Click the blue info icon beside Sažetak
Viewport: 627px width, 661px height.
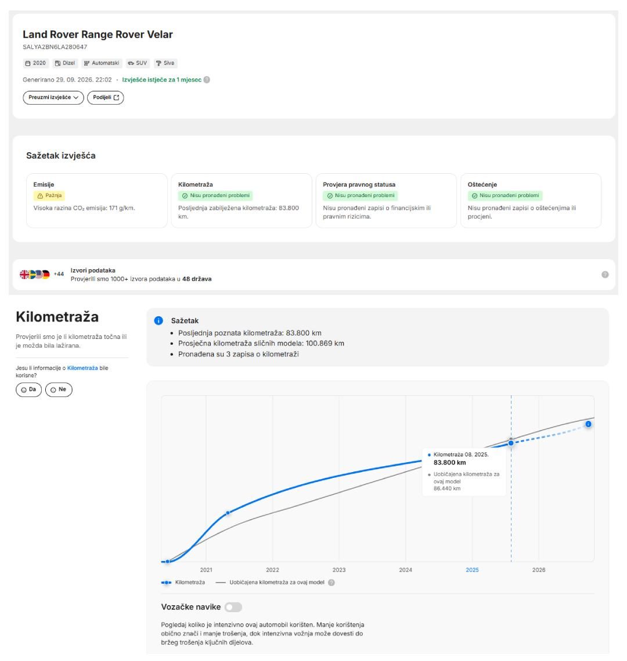tap(158, 321)
